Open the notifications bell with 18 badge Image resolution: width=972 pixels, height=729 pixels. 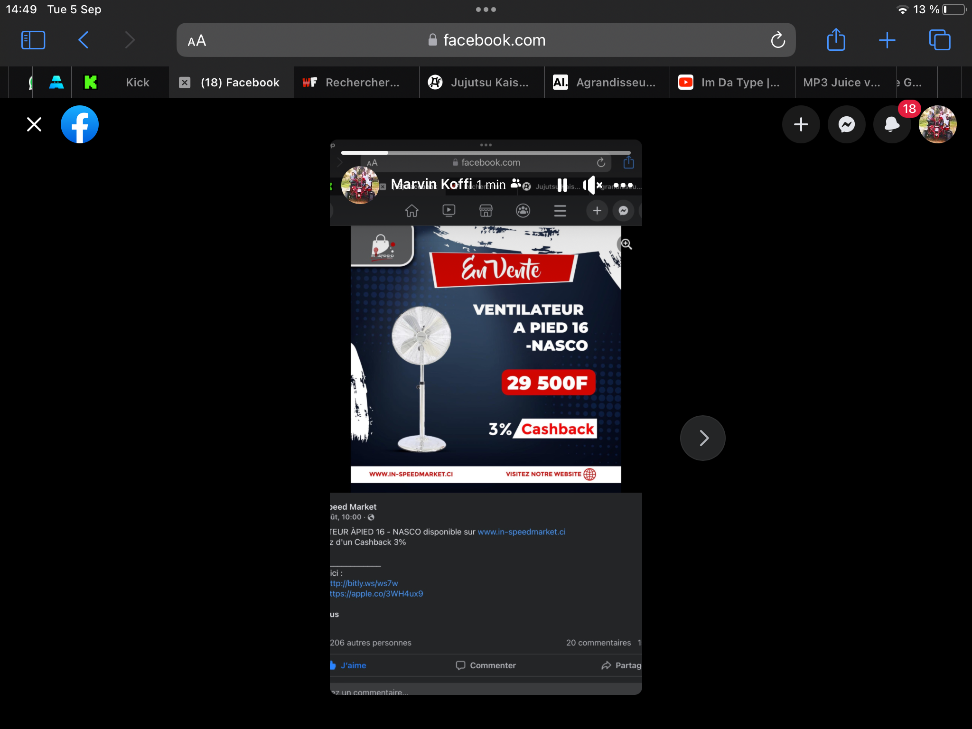892,124
